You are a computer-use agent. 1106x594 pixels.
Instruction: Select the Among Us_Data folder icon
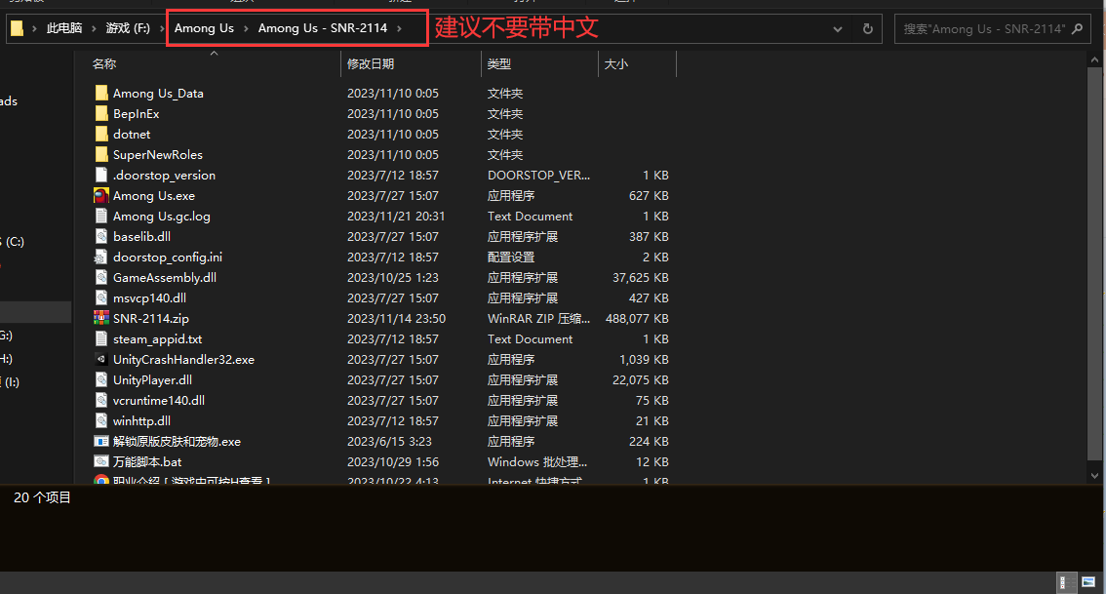(101, 93)
